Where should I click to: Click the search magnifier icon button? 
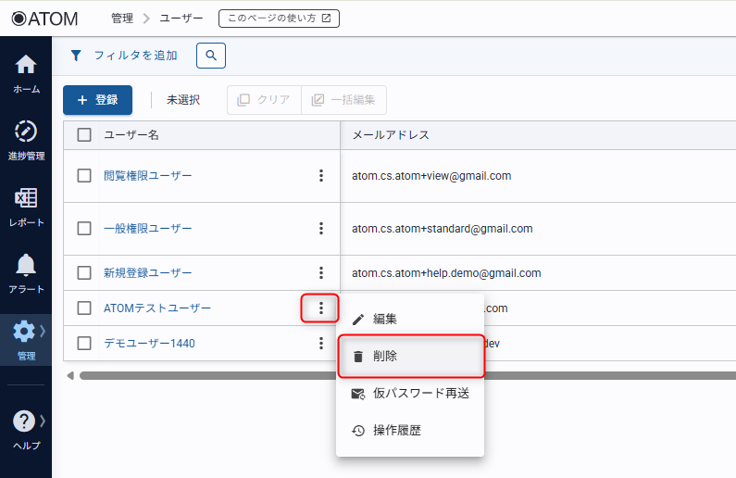click(211, 56)
